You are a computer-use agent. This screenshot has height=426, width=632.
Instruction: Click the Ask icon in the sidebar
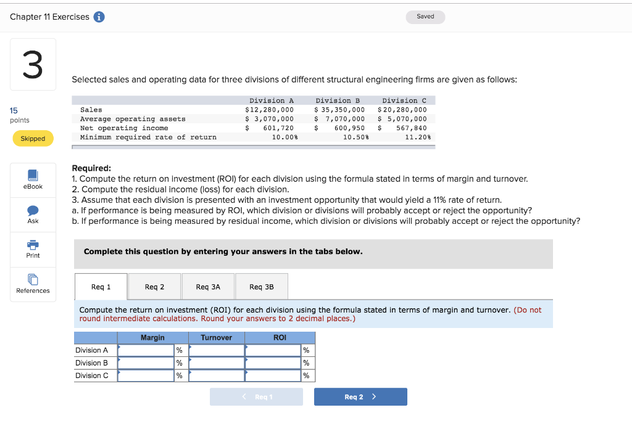(33, 215)
